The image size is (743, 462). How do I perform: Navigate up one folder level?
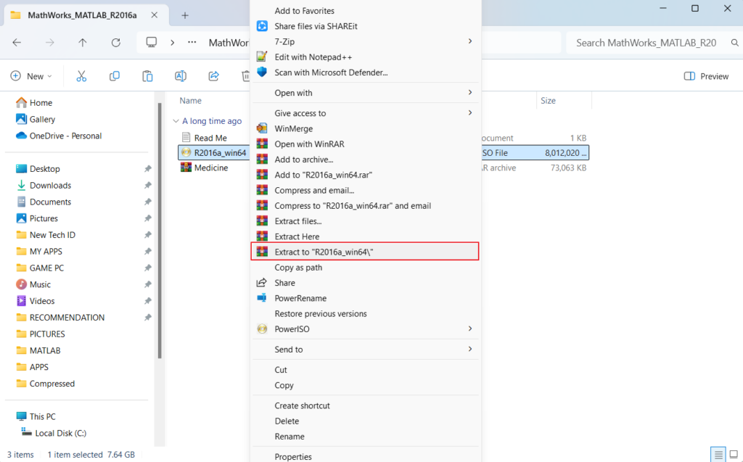(82, 42)
